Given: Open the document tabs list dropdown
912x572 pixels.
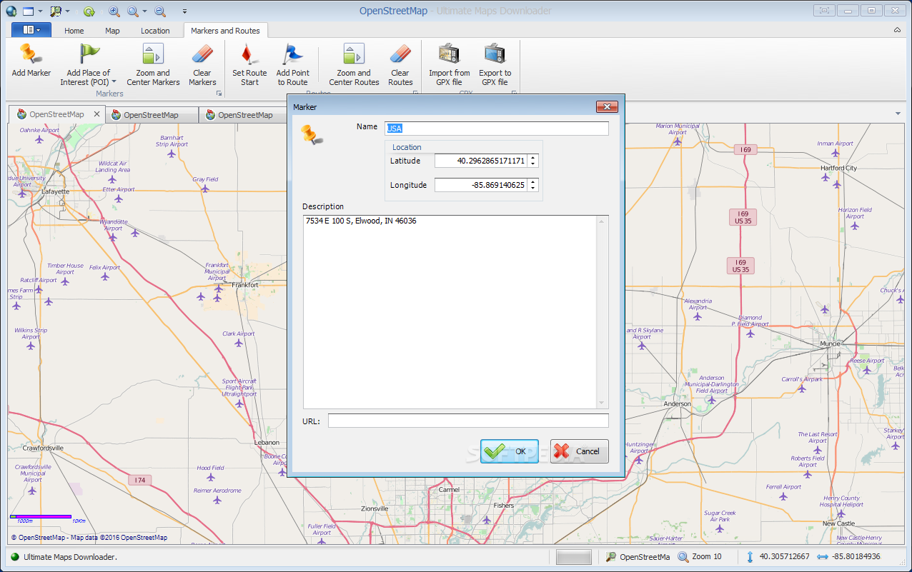Looking at the screenshot, I should 898,114.
